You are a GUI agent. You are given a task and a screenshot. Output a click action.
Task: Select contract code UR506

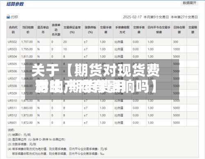click(x=12, y=71)
